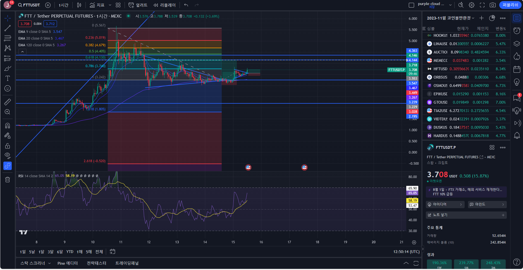Viewport: 523px width, 270px height.
Task: Open the forecasting and measurement tools
Action: coord(8,58)
